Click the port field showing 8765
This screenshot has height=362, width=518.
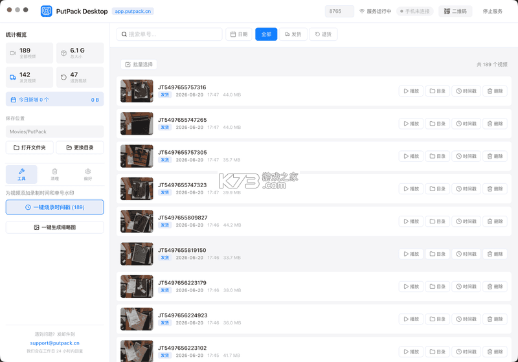click(339, 11)
